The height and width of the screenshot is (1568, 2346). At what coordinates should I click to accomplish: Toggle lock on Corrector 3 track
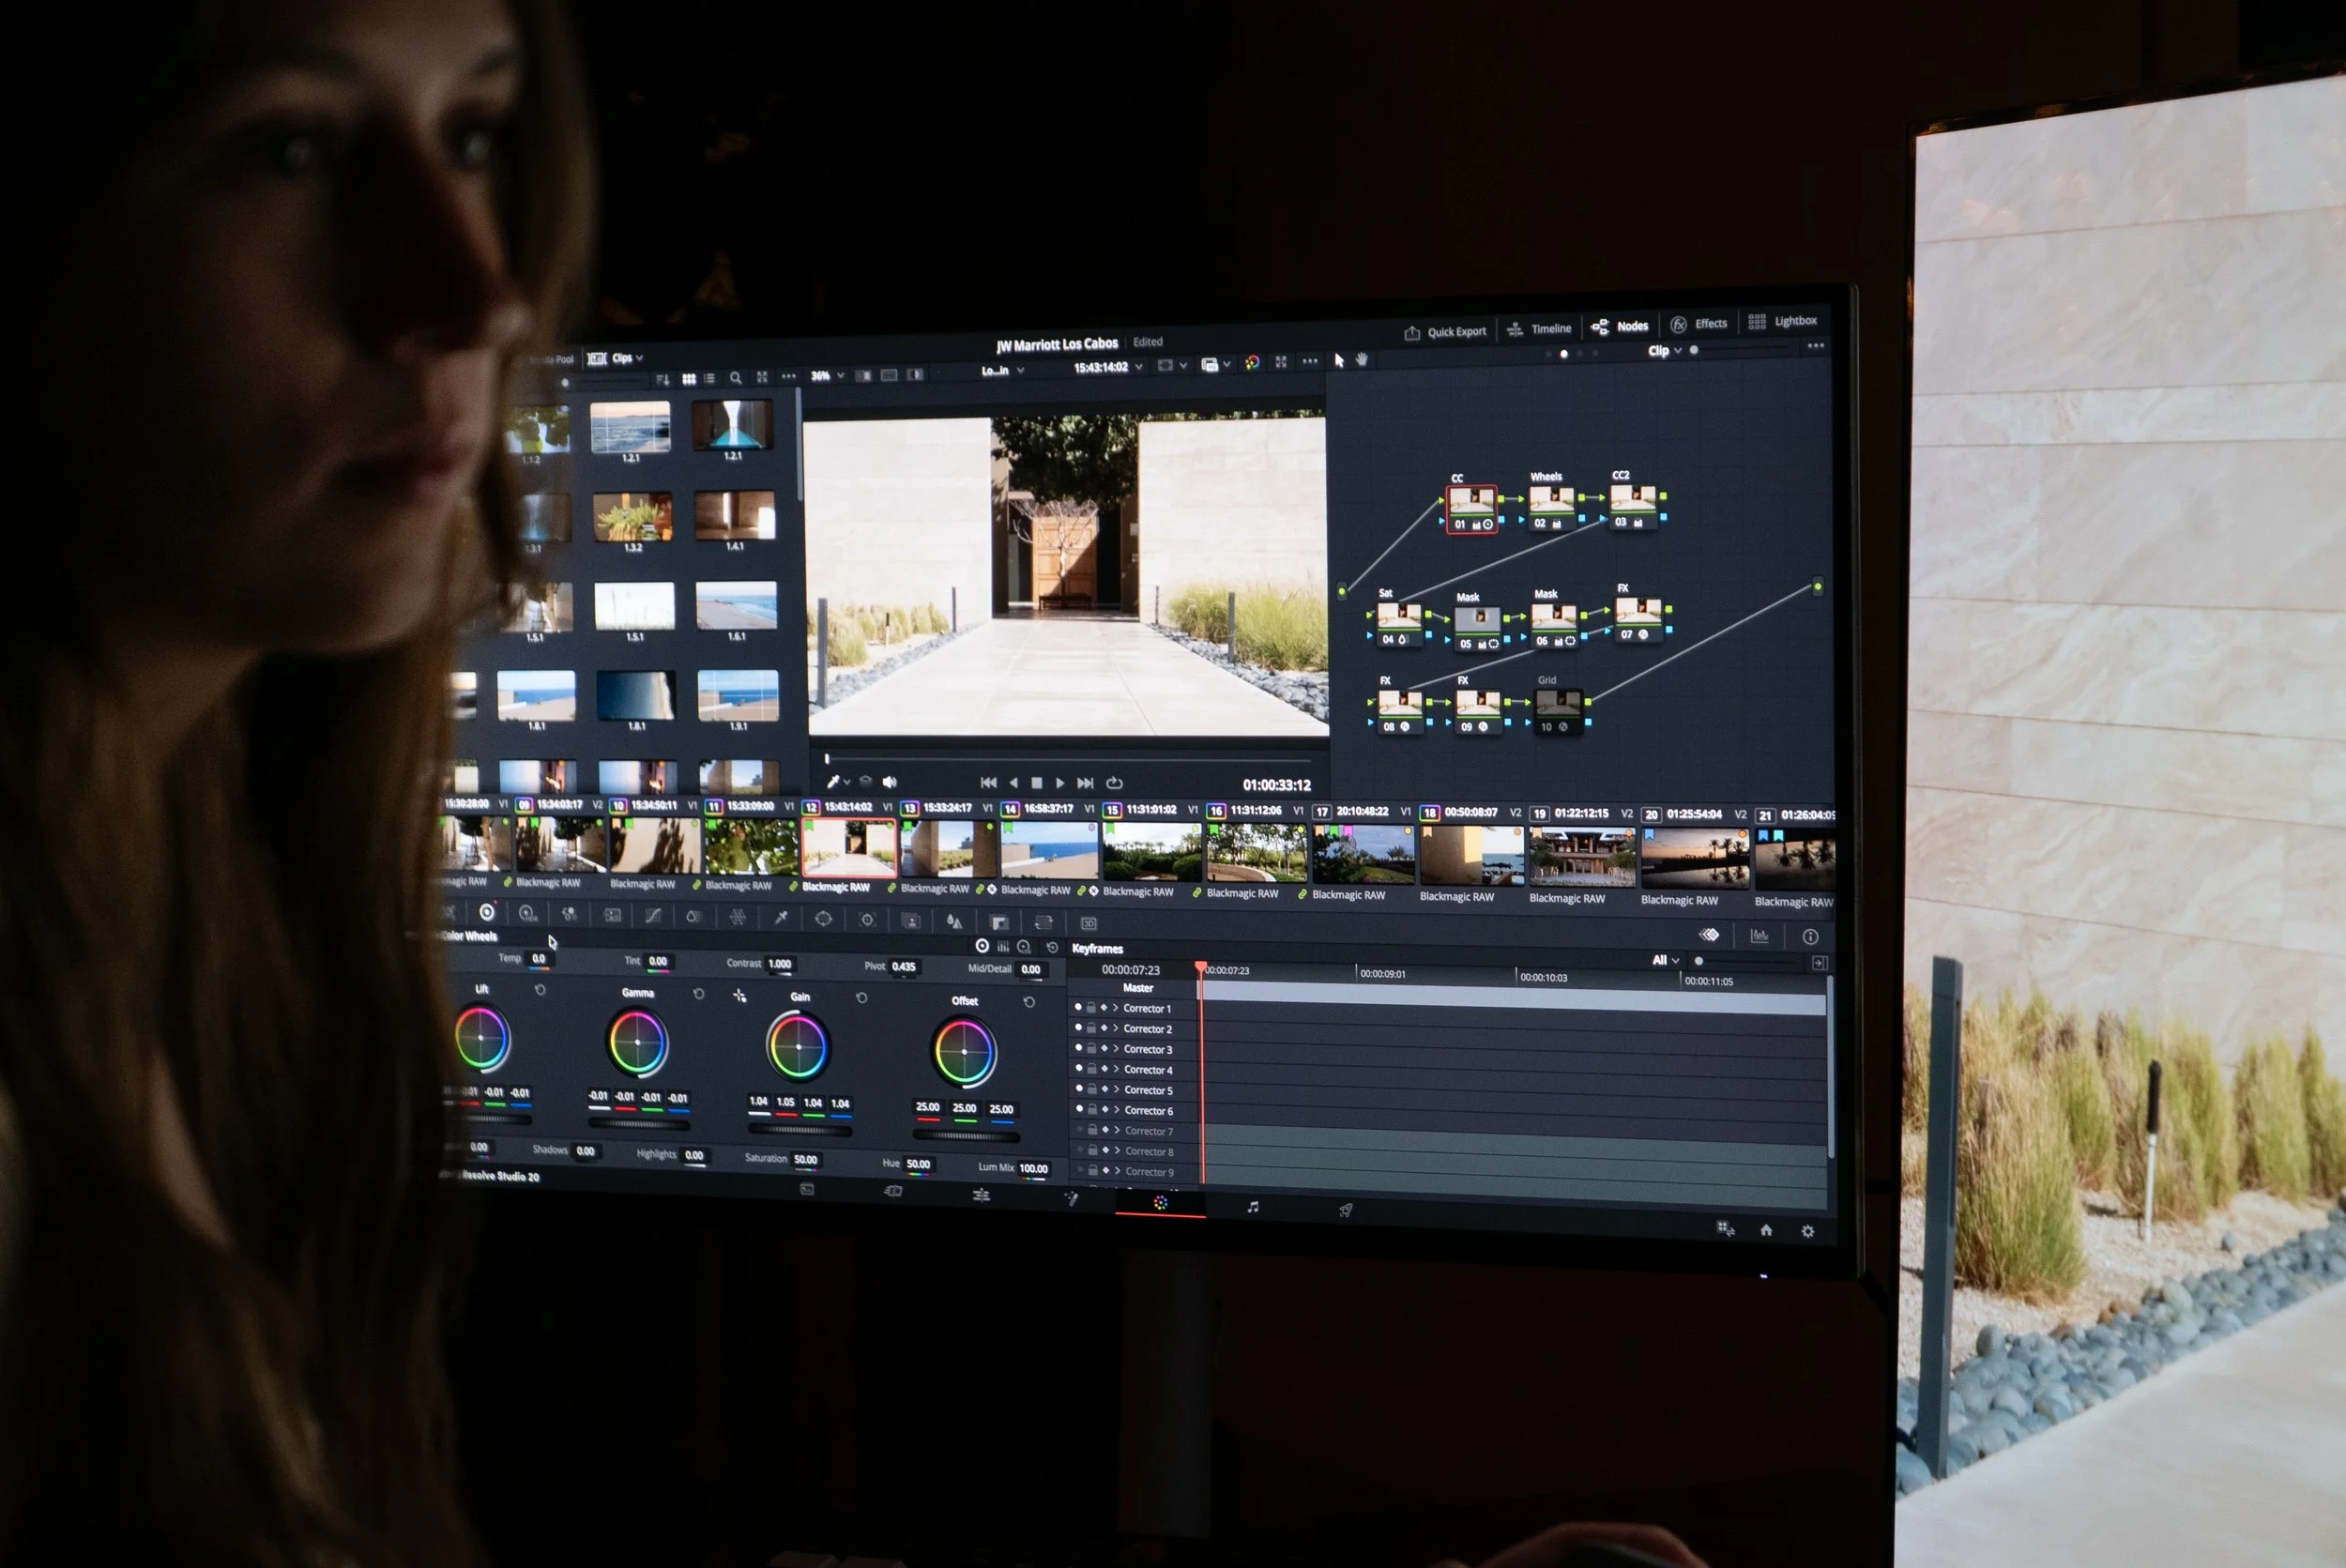coord(1092,1048)
